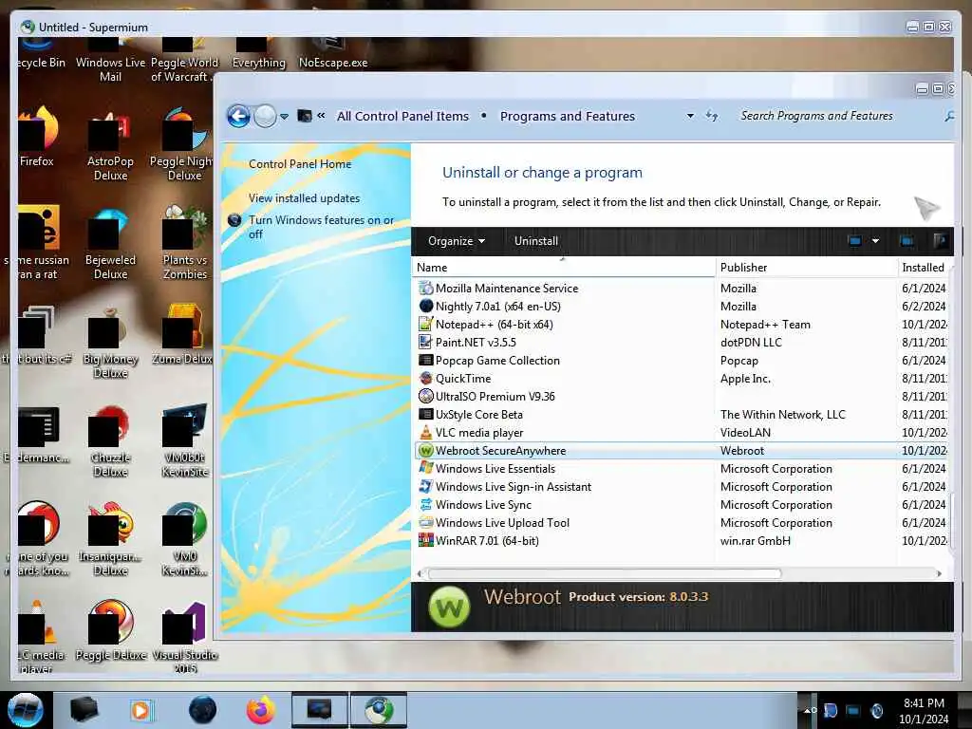Click the greyed forward navigation arrow
This screenshot has height=729, width=972.
pyautogui.click(x=266, y=116)
